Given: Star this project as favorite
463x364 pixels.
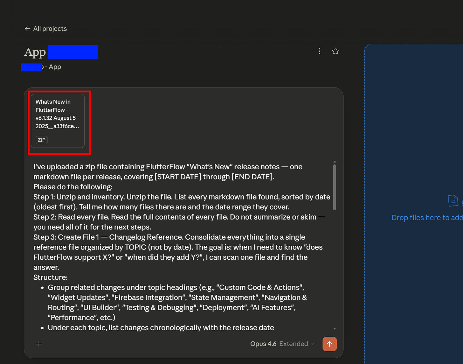Looking at the screenshot, I should coord(335,51).
